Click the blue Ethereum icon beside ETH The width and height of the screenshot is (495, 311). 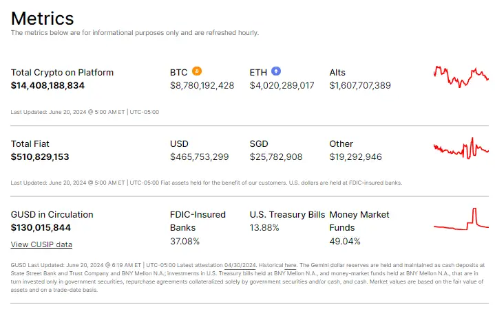[x=276, y=71]
